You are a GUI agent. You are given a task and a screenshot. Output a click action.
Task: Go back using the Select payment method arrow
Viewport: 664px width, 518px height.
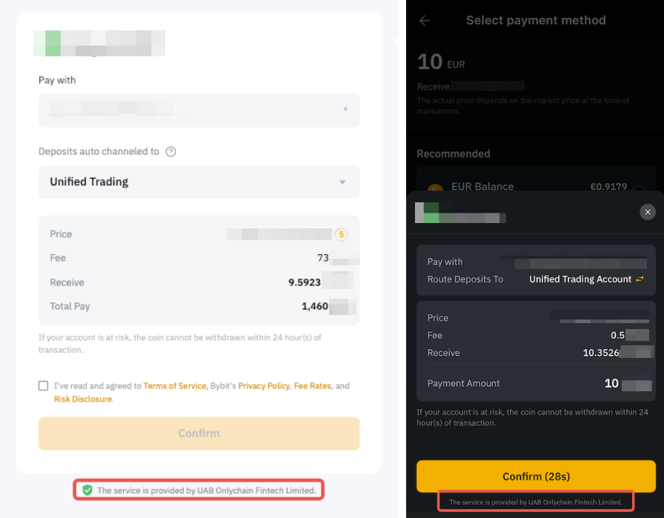pos(425,21)
